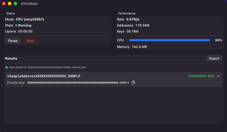Click the Mode value CPU (secp256k1)
This screenshot has width=227, height=132.
coord(30,19)
